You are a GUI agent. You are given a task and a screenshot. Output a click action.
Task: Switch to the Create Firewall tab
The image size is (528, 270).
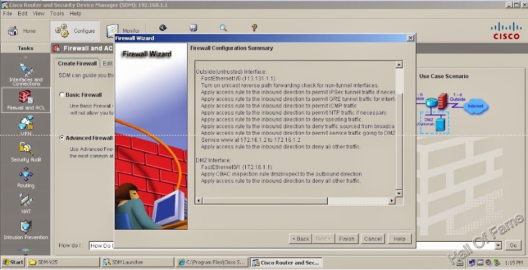[x=77, y=64]
